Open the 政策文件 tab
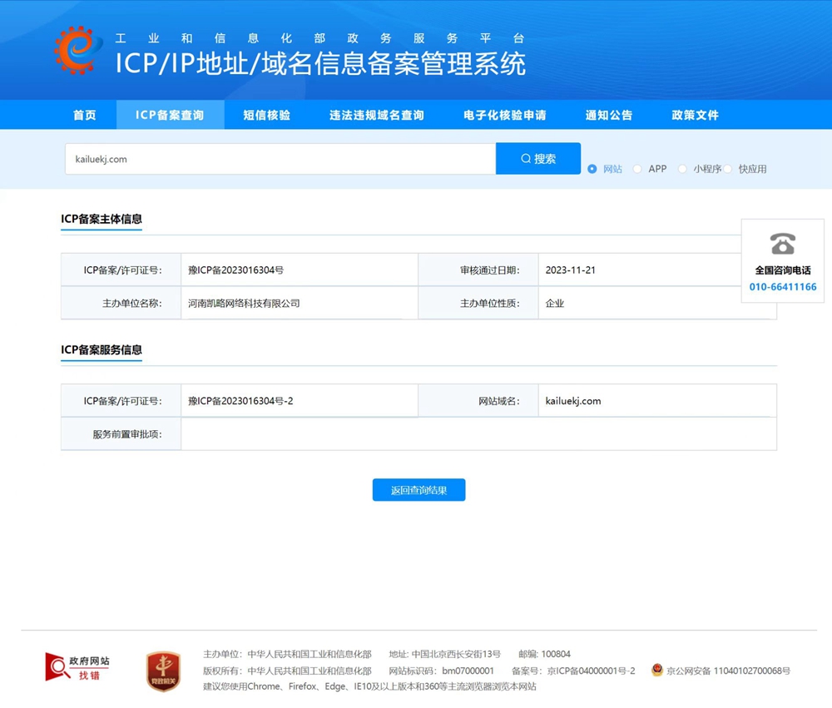832x708 pixels. coord(695,115)
